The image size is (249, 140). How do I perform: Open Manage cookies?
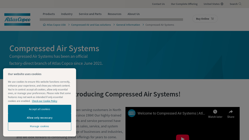[40, 126]
